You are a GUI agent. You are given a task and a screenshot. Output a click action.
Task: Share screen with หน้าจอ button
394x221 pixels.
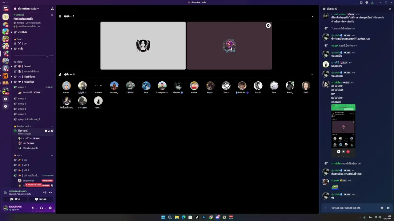pyautogui.click(x=41, y=199)
